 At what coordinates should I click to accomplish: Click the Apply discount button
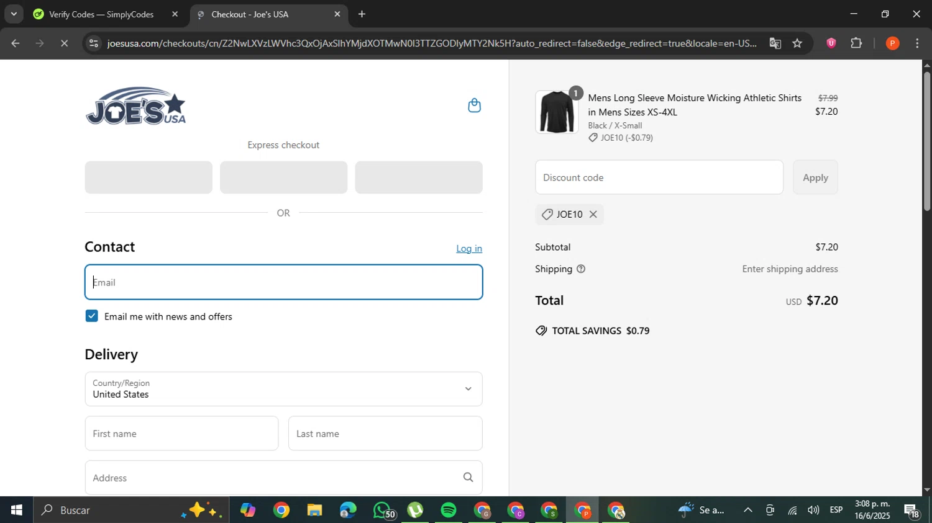pyautogui.click(x=815, y=177)
